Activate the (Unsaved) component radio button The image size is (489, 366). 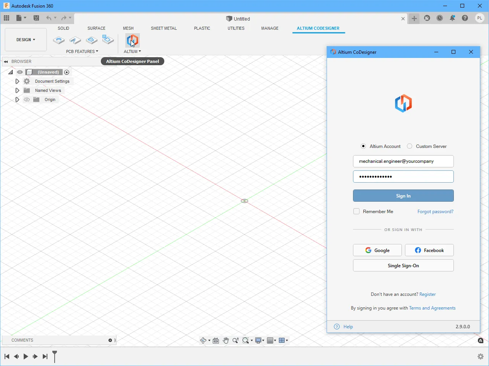point(67,72)
